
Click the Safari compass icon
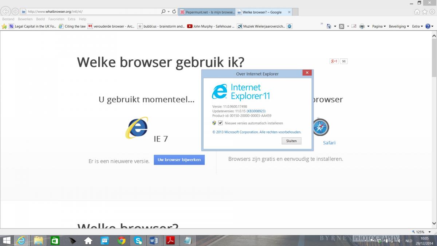[x=321, y=127]
